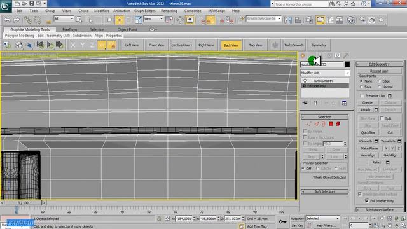
Task: Open the Modifiers menu
Action: [102, 11]
